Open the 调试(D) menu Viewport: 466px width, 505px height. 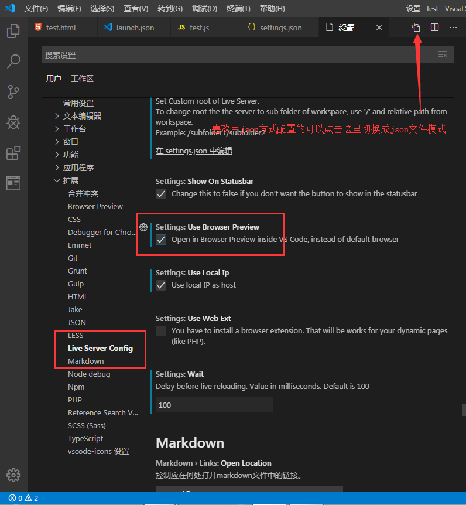point(204,9)
